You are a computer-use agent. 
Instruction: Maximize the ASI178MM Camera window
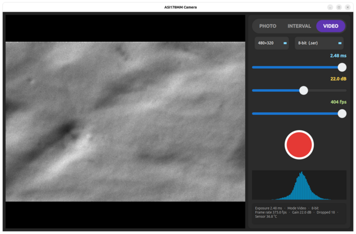point(339,7)
